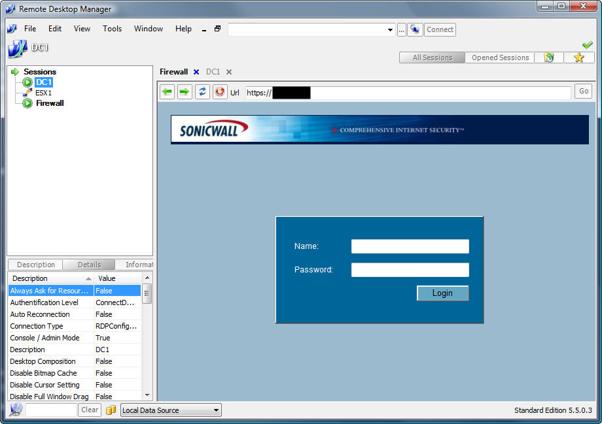Click the Clear button in the status bar

[89, 410]
